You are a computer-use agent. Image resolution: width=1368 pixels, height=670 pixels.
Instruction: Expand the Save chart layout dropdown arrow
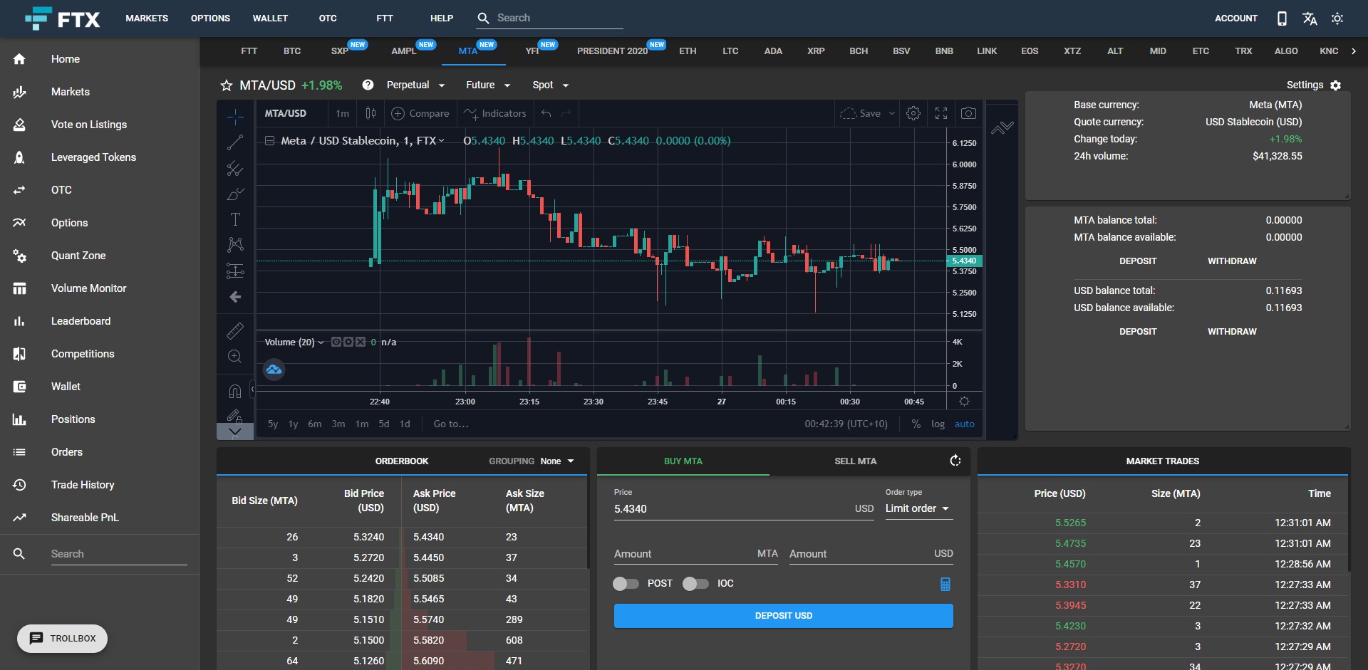click(x=891, y=113)
